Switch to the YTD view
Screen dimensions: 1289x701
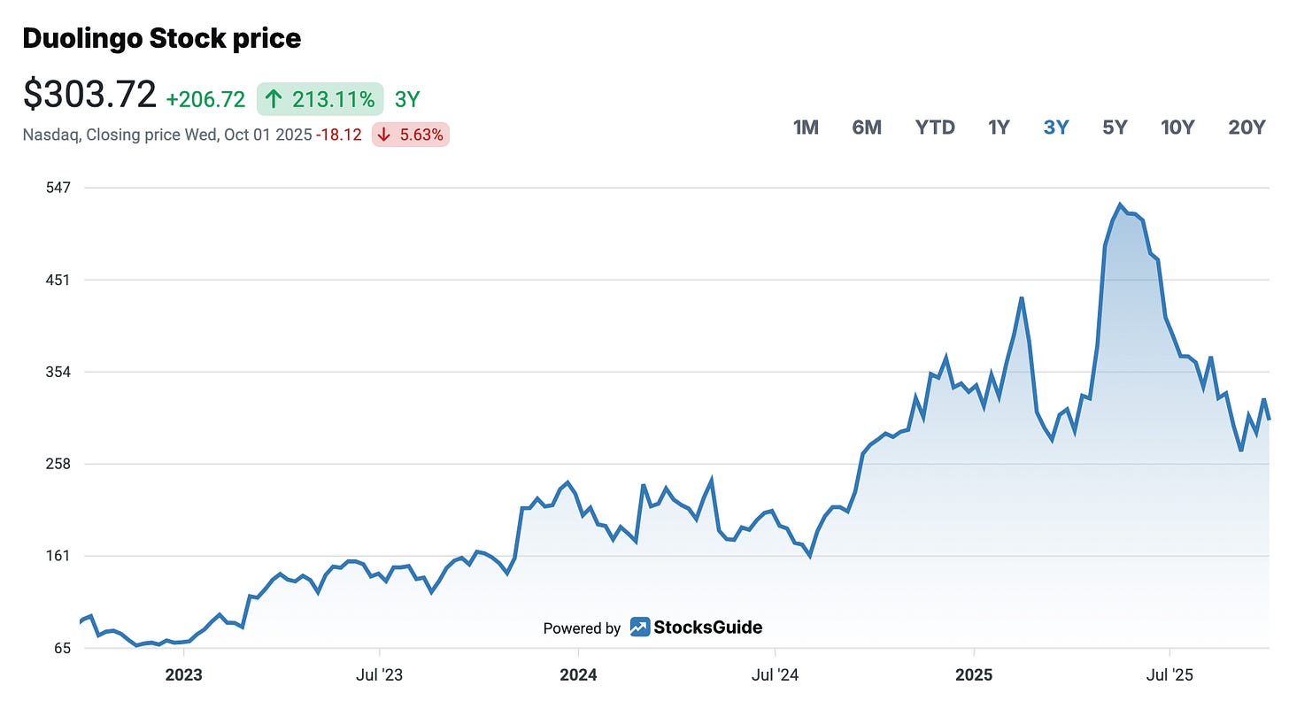935,127
